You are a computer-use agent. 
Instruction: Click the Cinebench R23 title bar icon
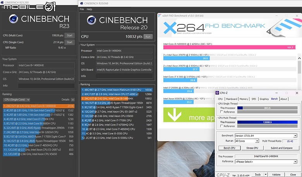(2, 2)
